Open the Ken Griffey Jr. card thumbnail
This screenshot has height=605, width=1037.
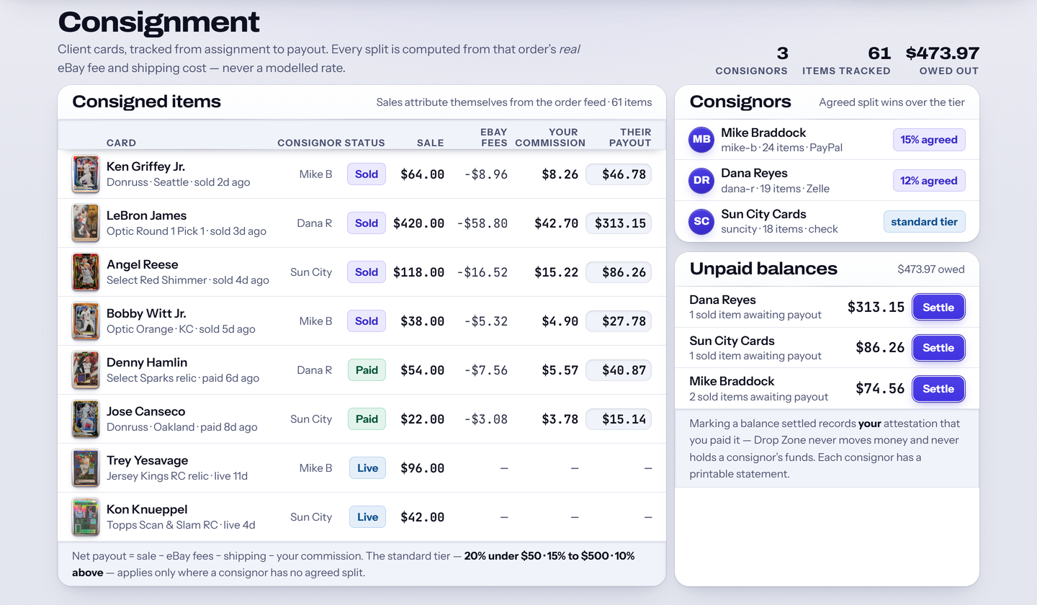(85, 174)
